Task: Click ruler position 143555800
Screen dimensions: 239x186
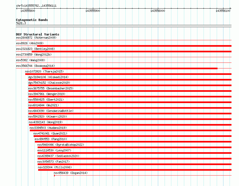Action: pyautogui.click(x=28, y=11)
